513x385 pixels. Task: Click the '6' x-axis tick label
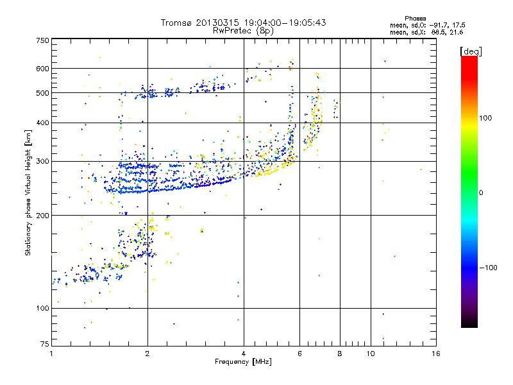click(x=299, y=354)
